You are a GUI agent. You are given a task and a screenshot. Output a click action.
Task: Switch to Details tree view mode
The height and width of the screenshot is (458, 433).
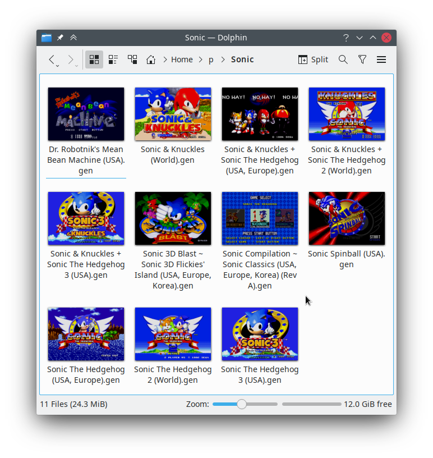pos(132,59)
